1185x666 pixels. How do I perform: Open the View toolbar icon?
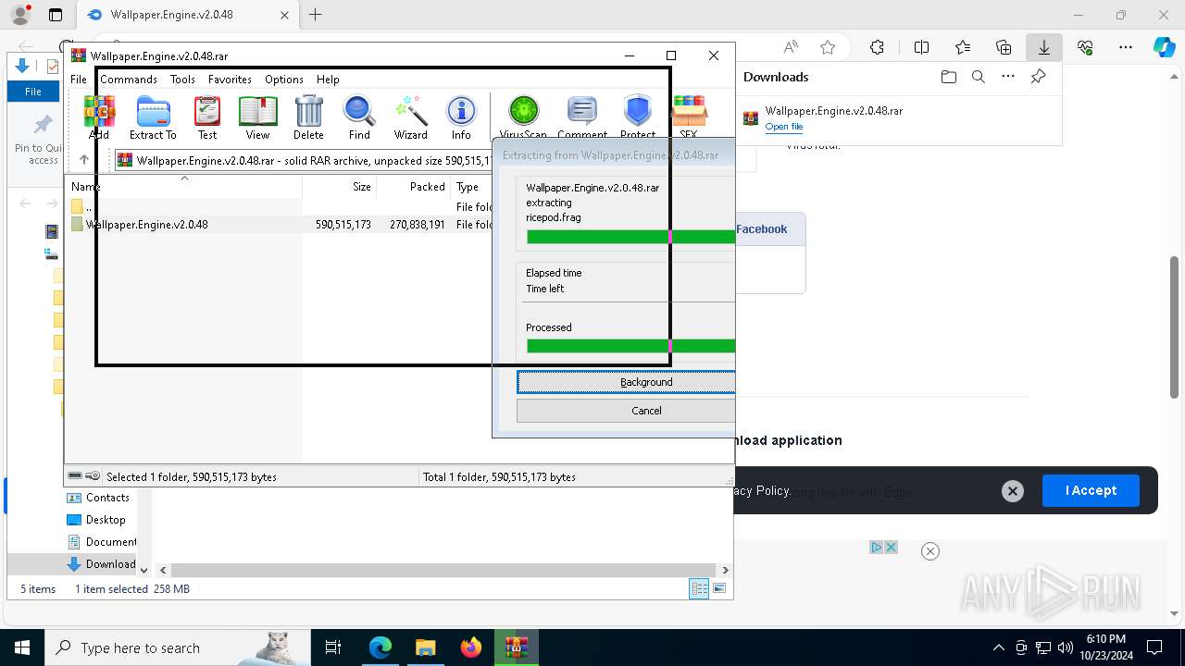[257, 117]
